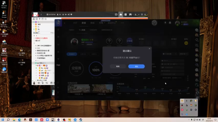
Task: Click the user avatar in 5E header
Action: coord(177,23)
